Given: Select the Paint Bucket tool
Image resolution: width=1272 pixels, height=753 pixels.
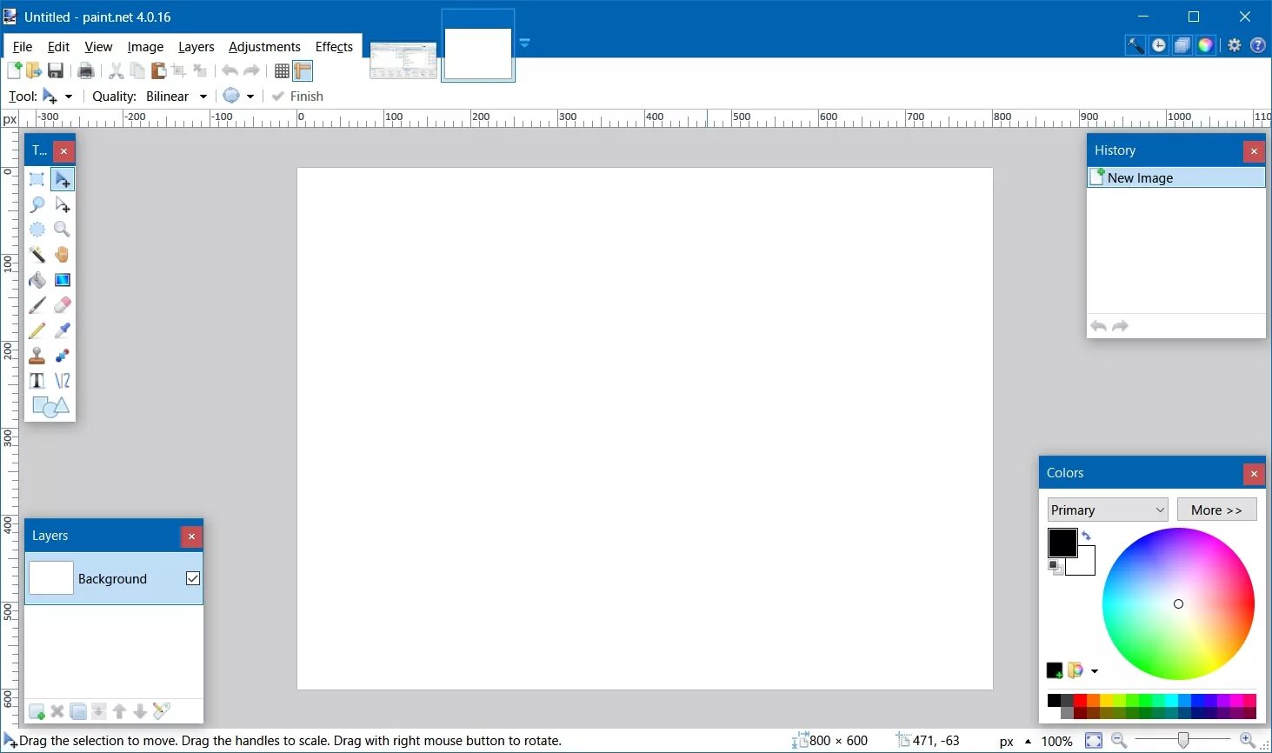Looking at the screenshot, I should coord(37,280).
